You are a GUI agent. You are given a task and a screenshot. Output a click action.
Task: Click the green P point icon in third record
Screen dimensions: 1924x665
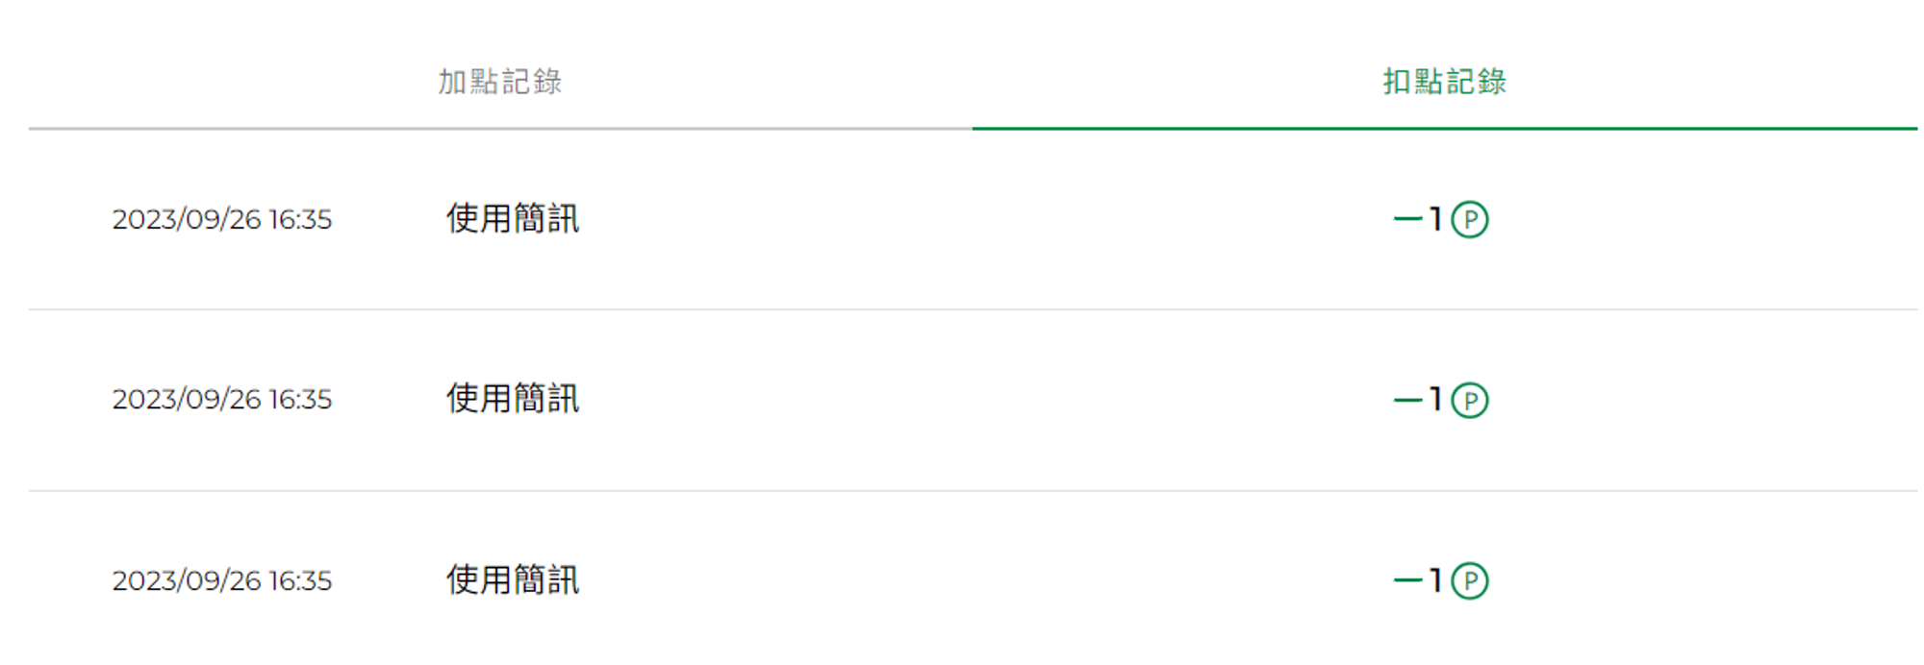click(1469, 580)
